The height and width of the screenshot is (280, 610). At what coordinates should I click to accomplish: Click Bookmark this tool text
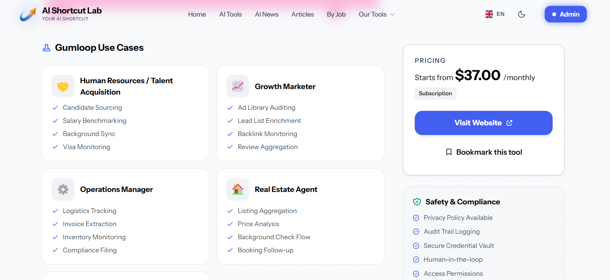(x=489, y=152)
